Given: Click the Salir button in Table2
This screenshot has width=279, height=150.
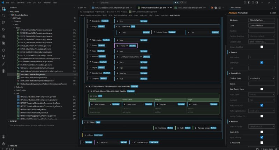Looking at the screenshot, I should (184, 128).
